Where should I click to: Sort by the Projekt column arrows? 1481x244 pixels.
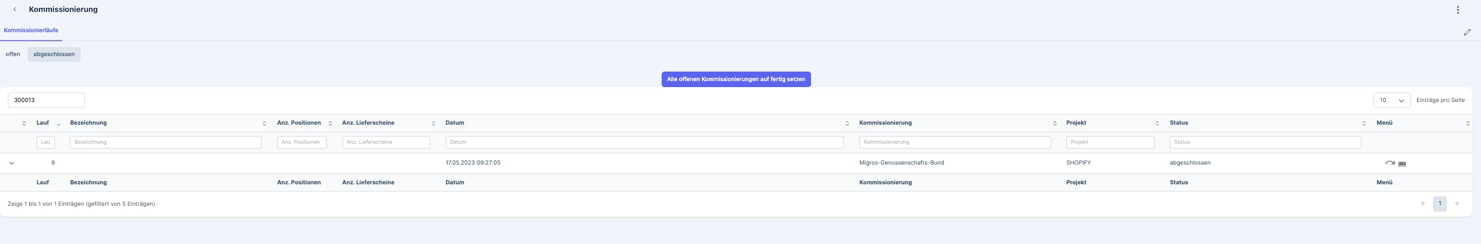tap(1157, 123)
